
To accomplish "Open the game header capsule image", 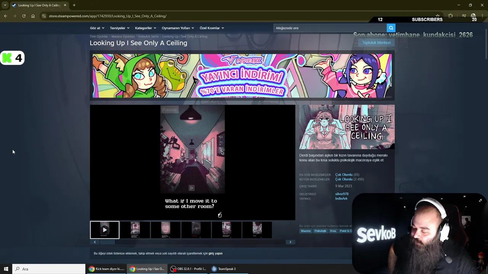I will (x=347, y=127).
